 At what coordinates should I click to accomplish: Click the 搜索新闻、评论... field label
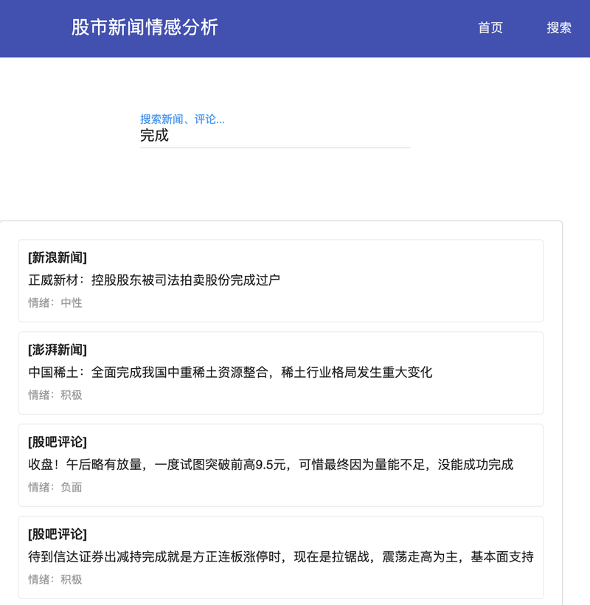pos(182,120)
